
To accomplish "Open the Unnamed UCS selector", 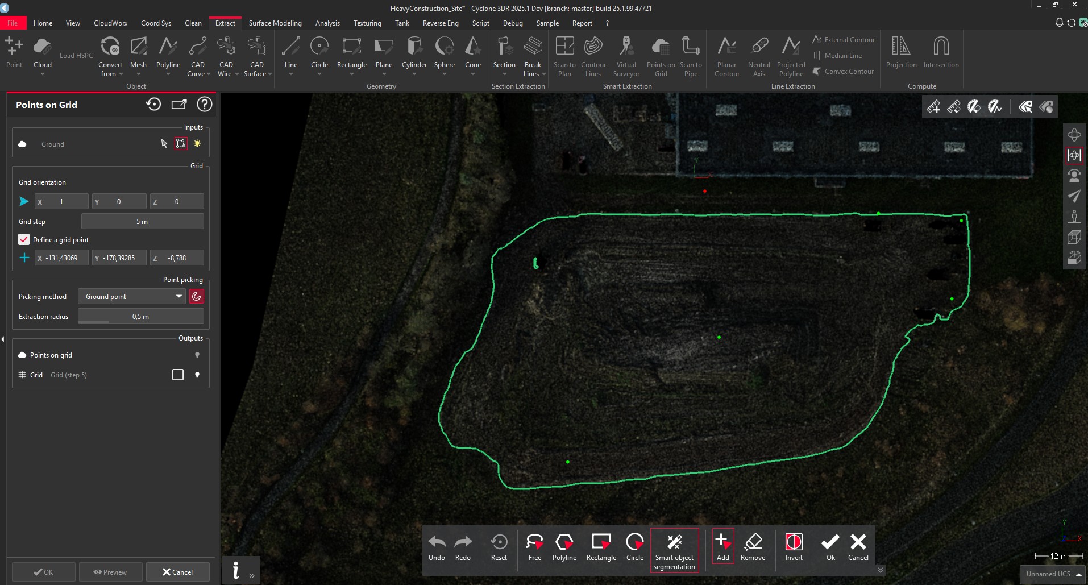I will click(1052, 574).
